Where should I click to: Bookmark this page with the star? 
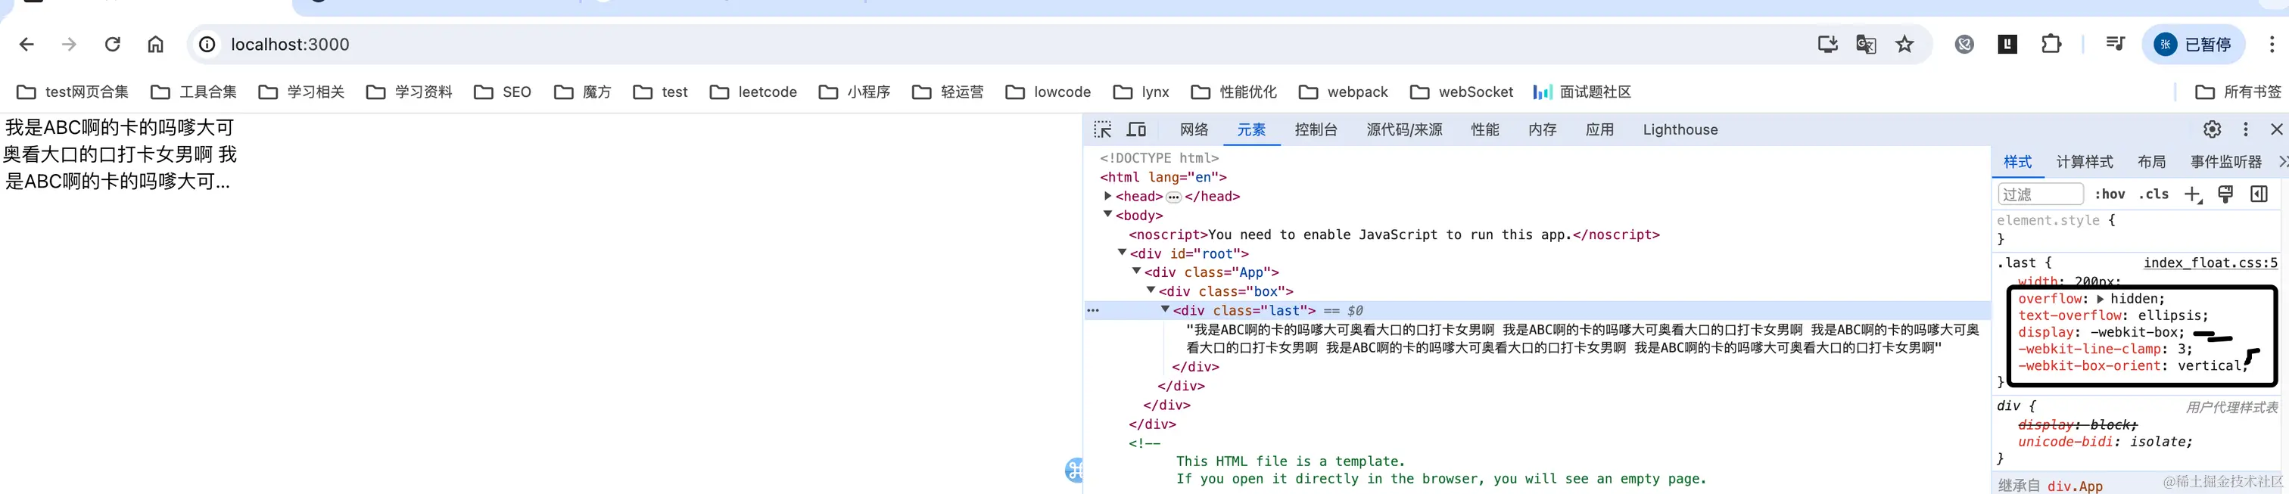click(1904, 45)
